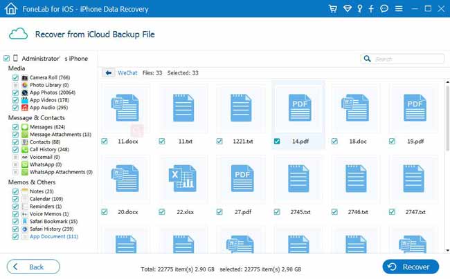Open the Facebook icon in title bar
The image size is (450, 279).
coord(371,8)
